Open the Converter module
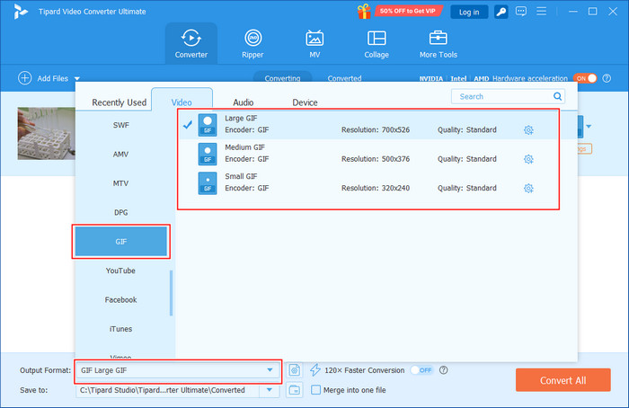This screenshot has width=629, height=408. pos(190,43)
